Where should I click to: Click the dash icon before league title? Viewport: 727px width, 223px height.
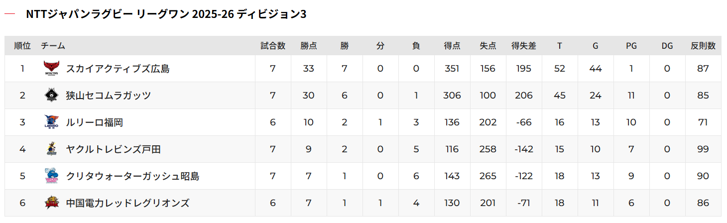pos(10,14)
